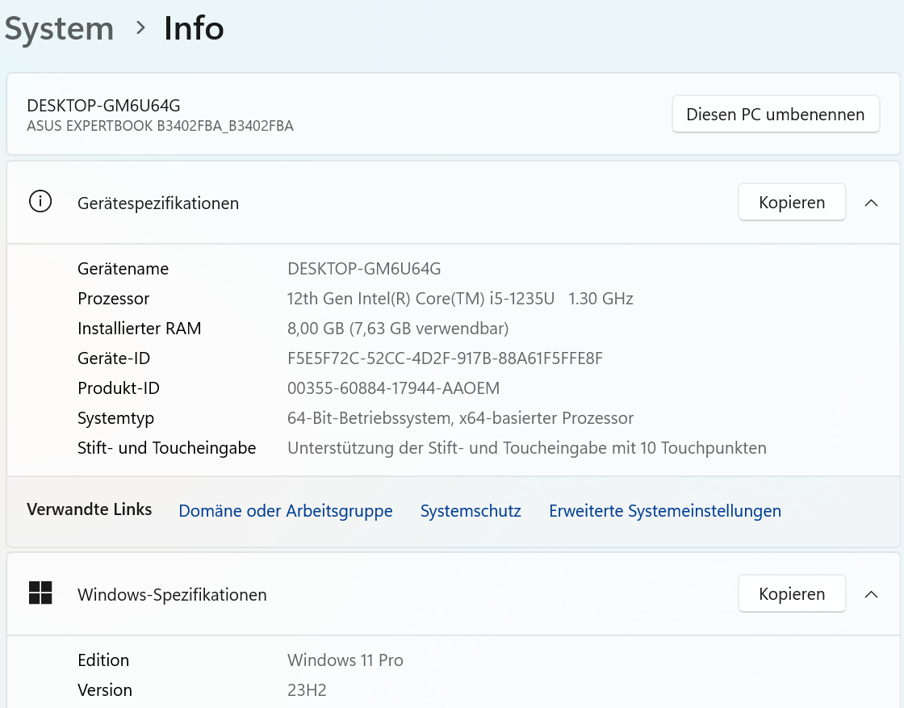Select the Edition value Windows 11 Pro
The height and width of the screenshot is (708, 904).
pos(345,660)
